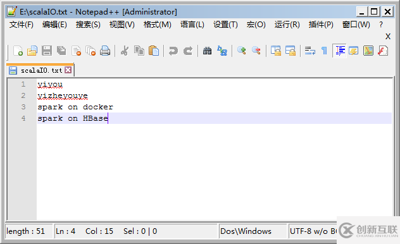This screenshot has height=244, width=400.
Task: Click the text 'spark on HBase'
Action: click(x=73, y=118)
